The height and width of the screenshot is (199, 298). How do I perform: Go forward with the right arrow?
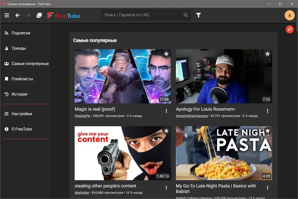(x=28, y=15)
